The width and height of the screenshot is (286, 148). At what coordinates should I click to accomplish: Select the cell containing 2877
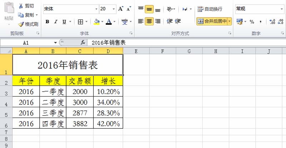pyautogui.click(x=80, y=113)
